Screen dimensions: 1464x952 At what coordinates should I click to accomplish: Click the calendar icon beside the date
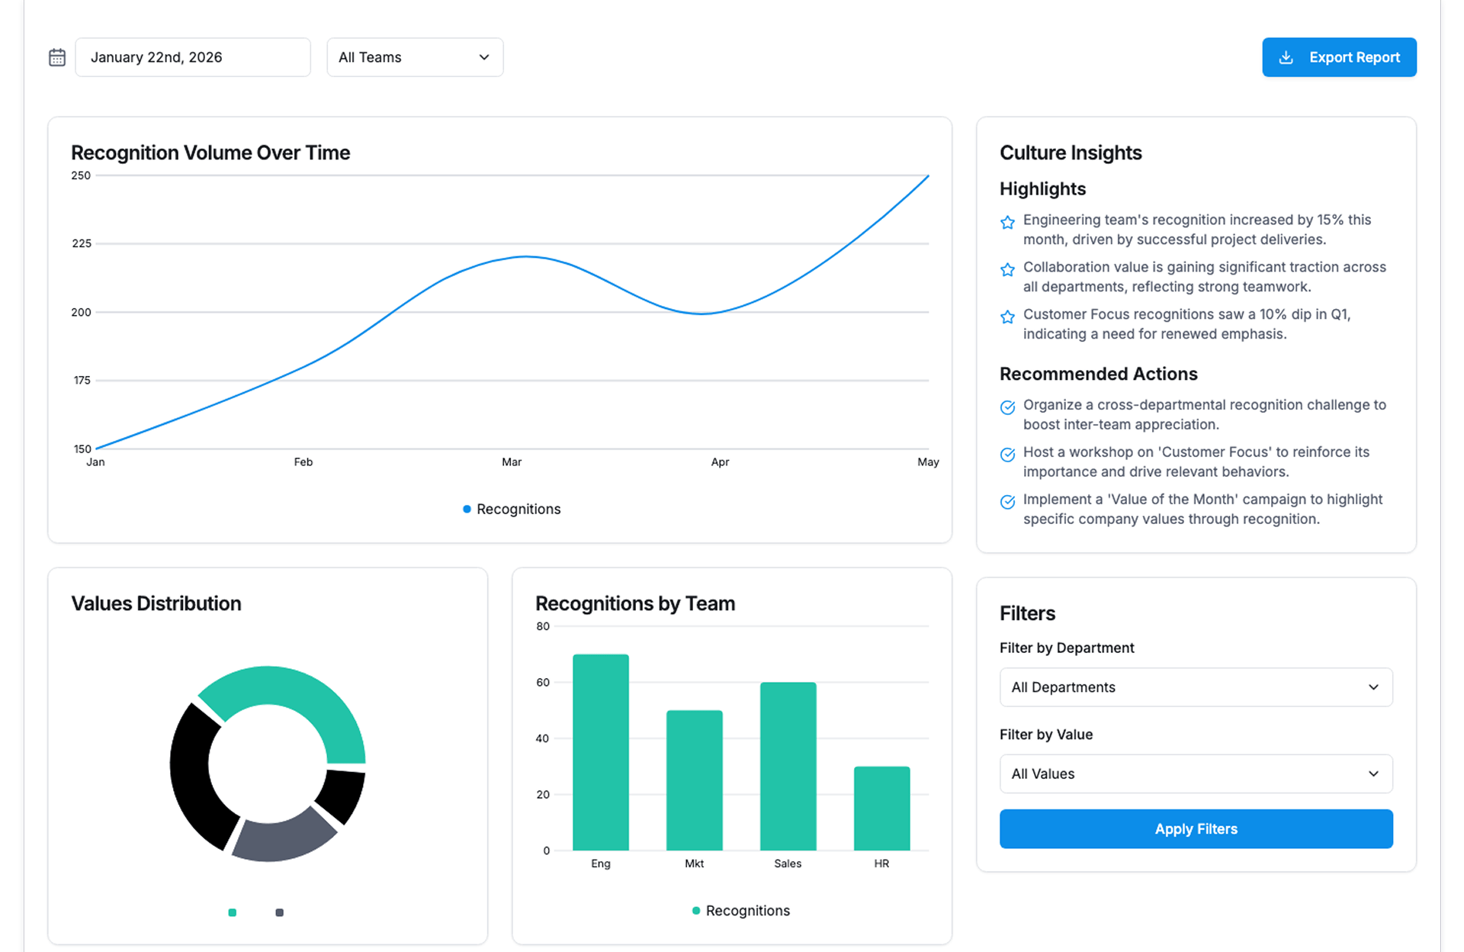click(57, 57)
